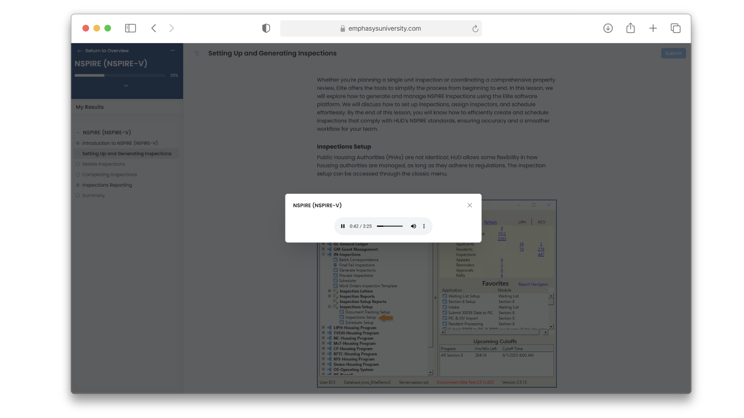
Task: Select the Inspections Reporting lesson
Action: (x=107, y=185)
